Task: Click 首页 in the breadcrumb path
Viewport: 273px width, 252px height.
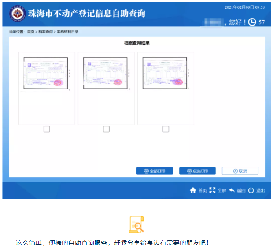Action: [x=30, y=32]
